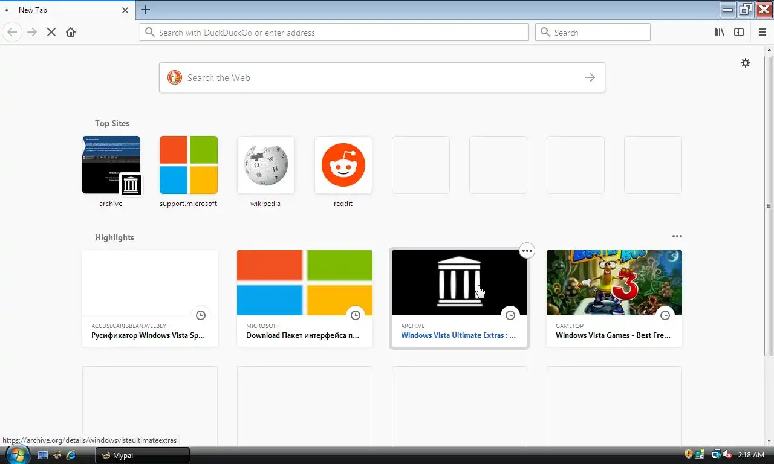Click the DuckDuckGo address bar

[x=334, y=33]
